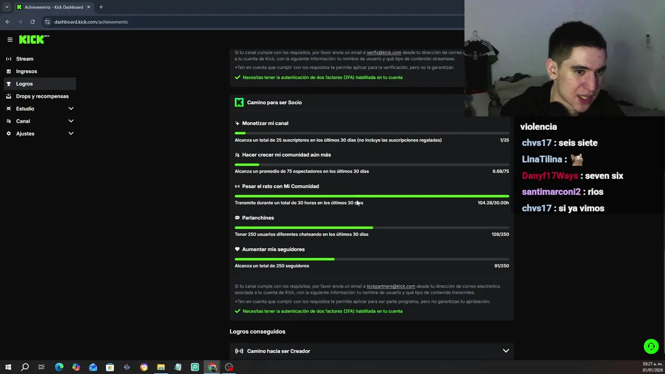Click the 104.28/30.00h value
Image resolution: width=665 pixels, height=374 pixels.
(x=493, y=203)
